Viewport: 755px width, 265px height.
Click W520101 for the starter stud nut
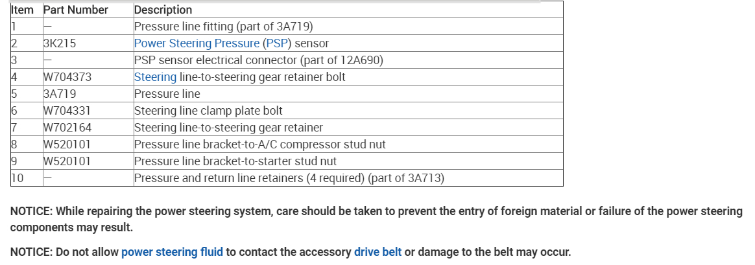pos(67,161)
